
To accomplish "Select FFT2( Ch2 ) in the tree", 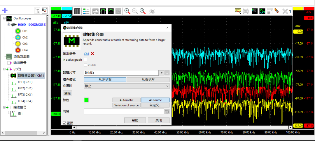I will pos(25,88).
